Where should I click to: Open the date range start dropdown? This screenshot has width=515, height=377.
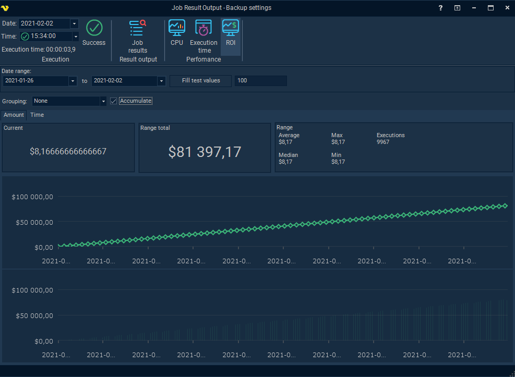[73, 81]
